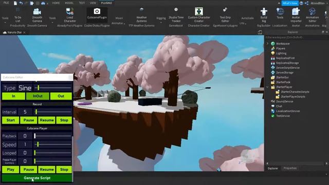This screenshot has height=185, width=329.
Task: Launch the Custom Character Creator
Action: pos(199,15)
